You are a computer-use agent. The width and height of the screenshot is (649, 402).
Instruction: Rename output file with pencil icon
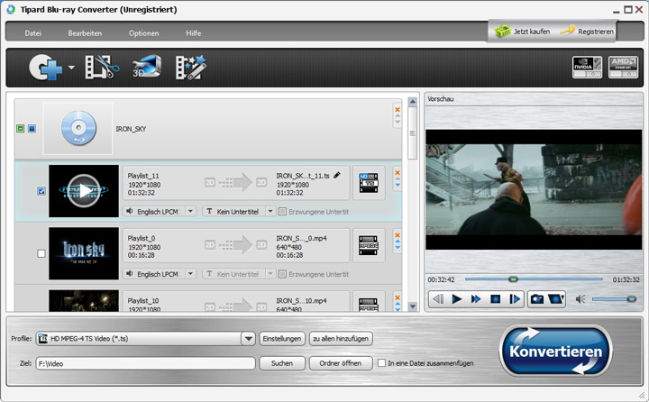pyautogui.click(x=337, y=175)
